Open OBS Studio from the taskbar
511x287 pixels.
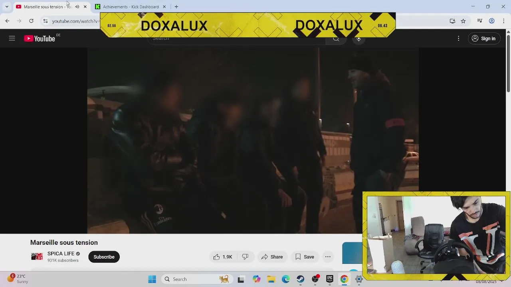tap(315, 279)
